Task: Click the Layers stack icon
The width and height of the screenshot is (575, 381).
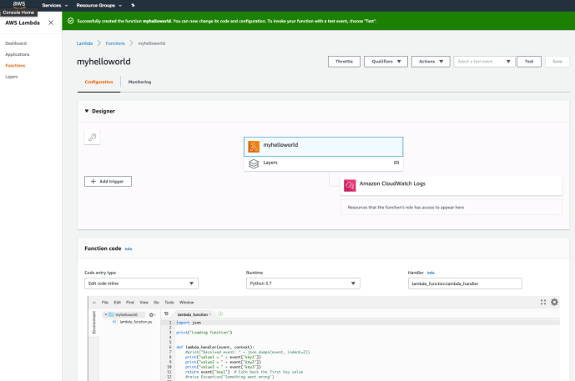Action: pos(253,163)
